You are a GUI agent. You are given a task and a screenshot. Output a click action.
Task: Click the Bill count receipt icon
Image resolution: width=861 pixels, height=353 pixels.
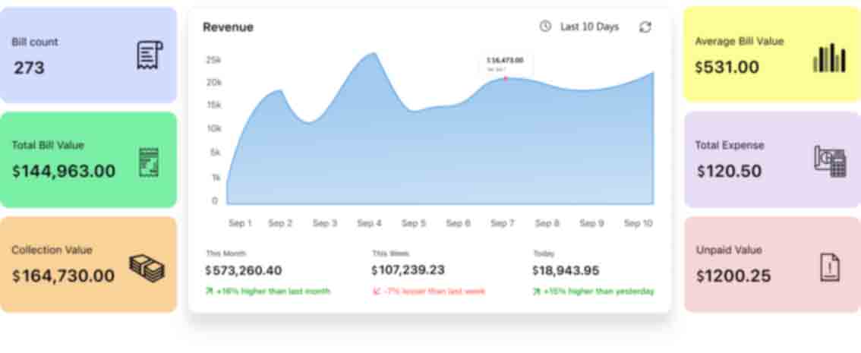click(150, 55)
